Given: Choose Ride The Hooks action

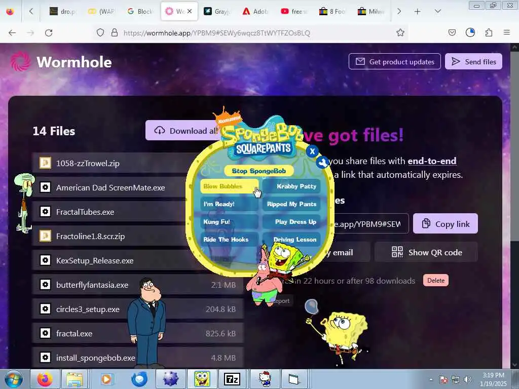Looking at the screenshot, I should 229,240.
